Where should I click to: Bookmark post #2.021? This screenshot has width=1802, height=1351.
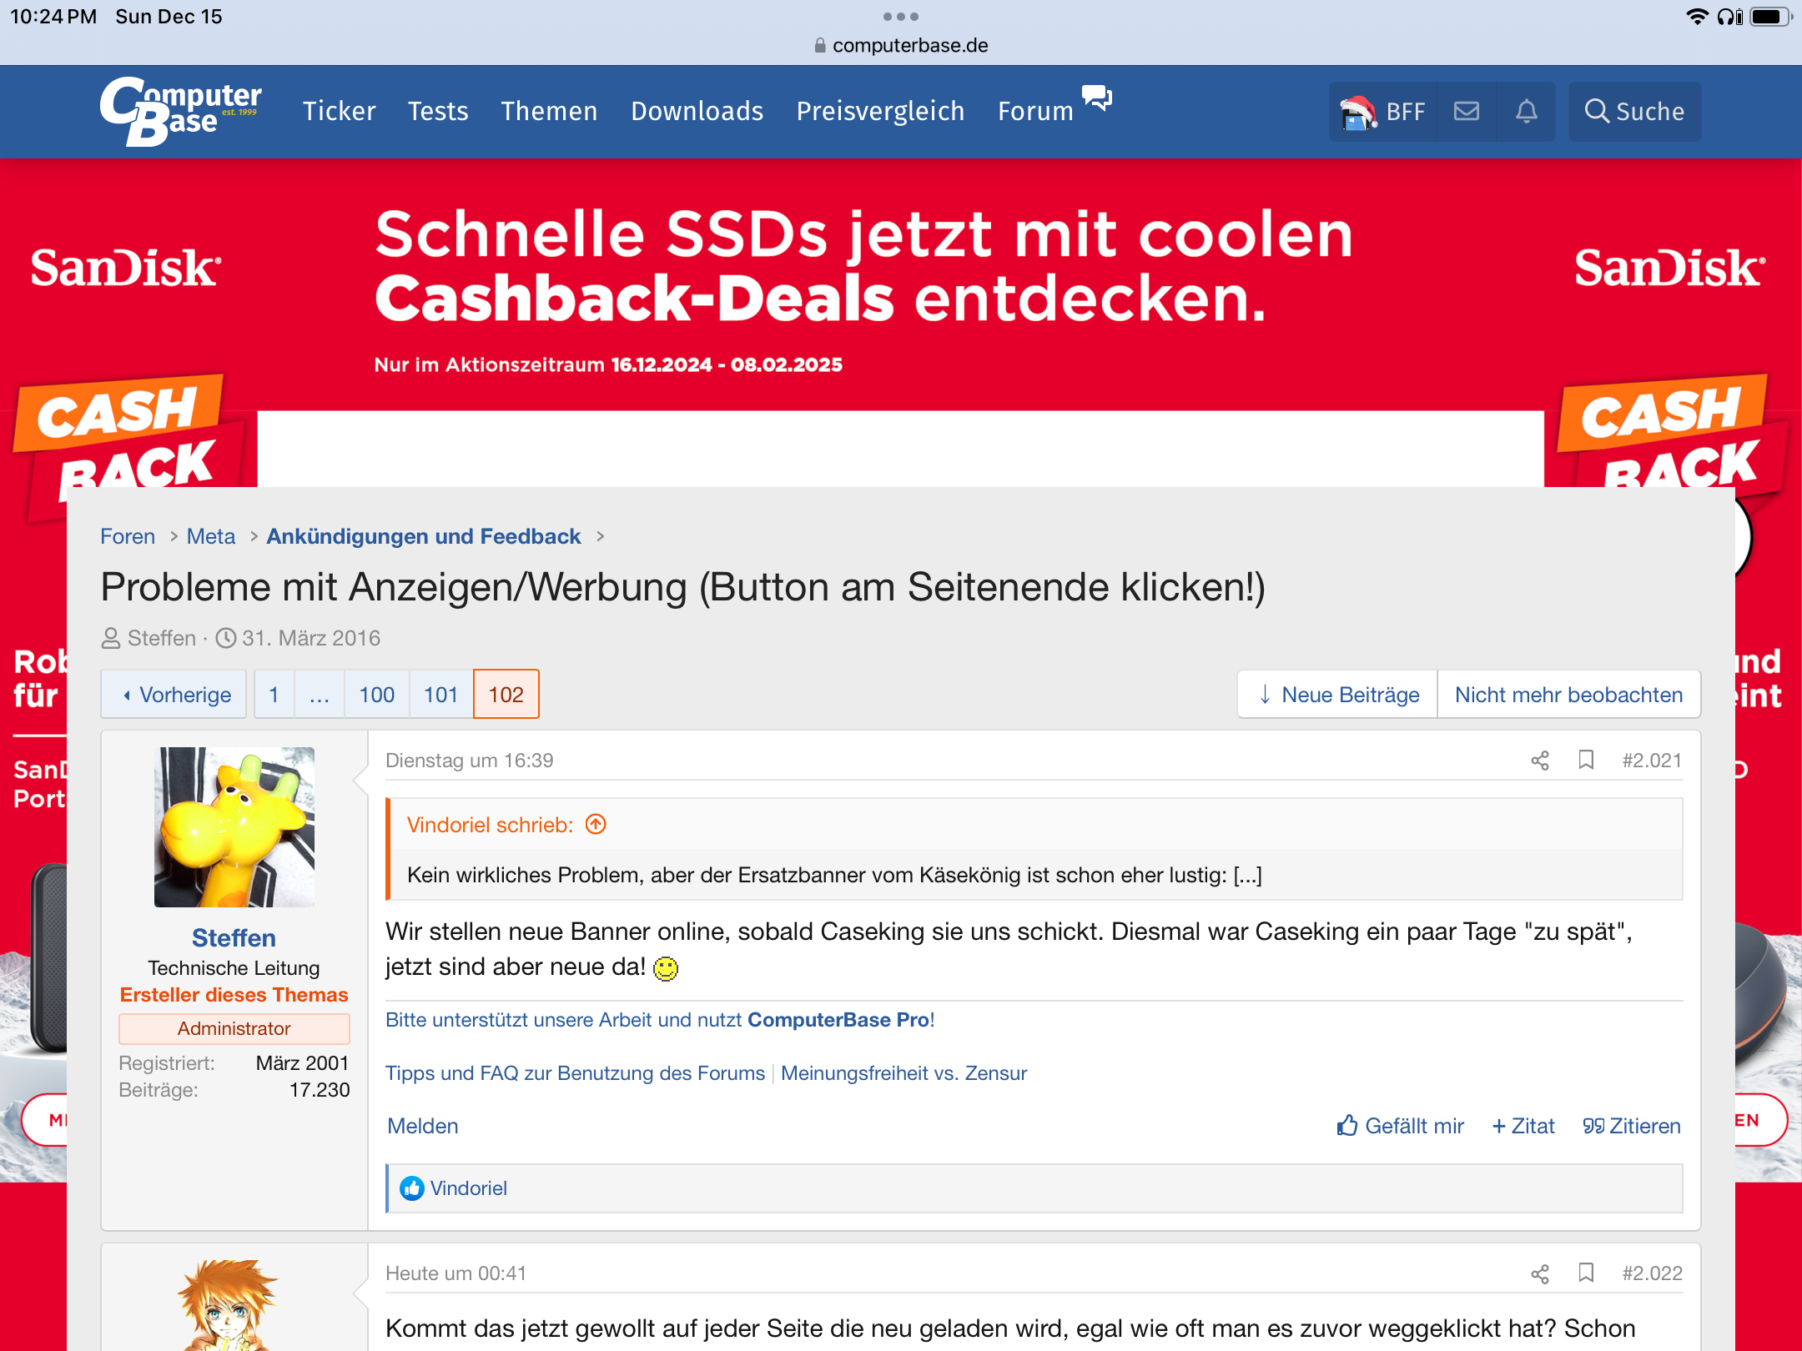pyautogui.click(x=1586, y=760)
